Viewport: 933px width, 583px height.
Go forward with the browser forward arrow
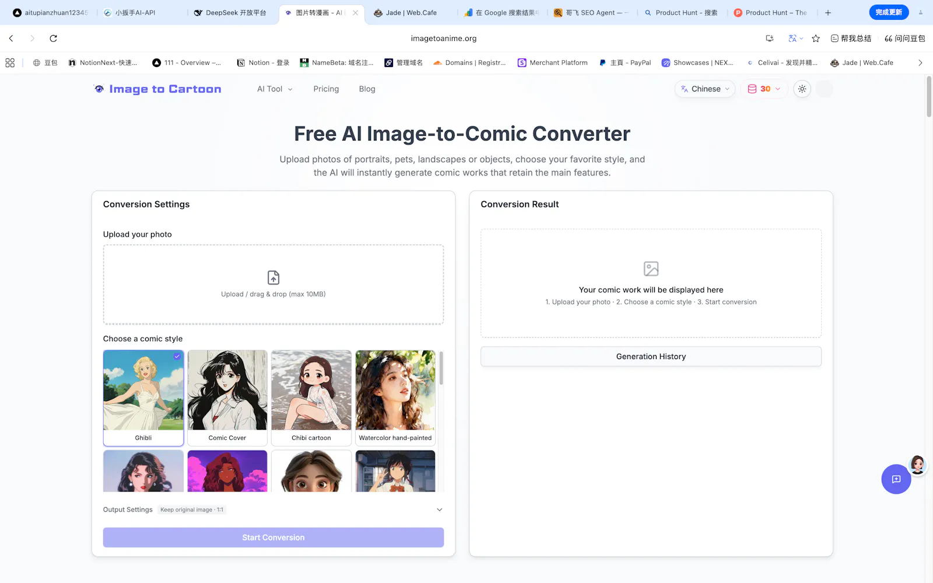click(x=32, y=38)
